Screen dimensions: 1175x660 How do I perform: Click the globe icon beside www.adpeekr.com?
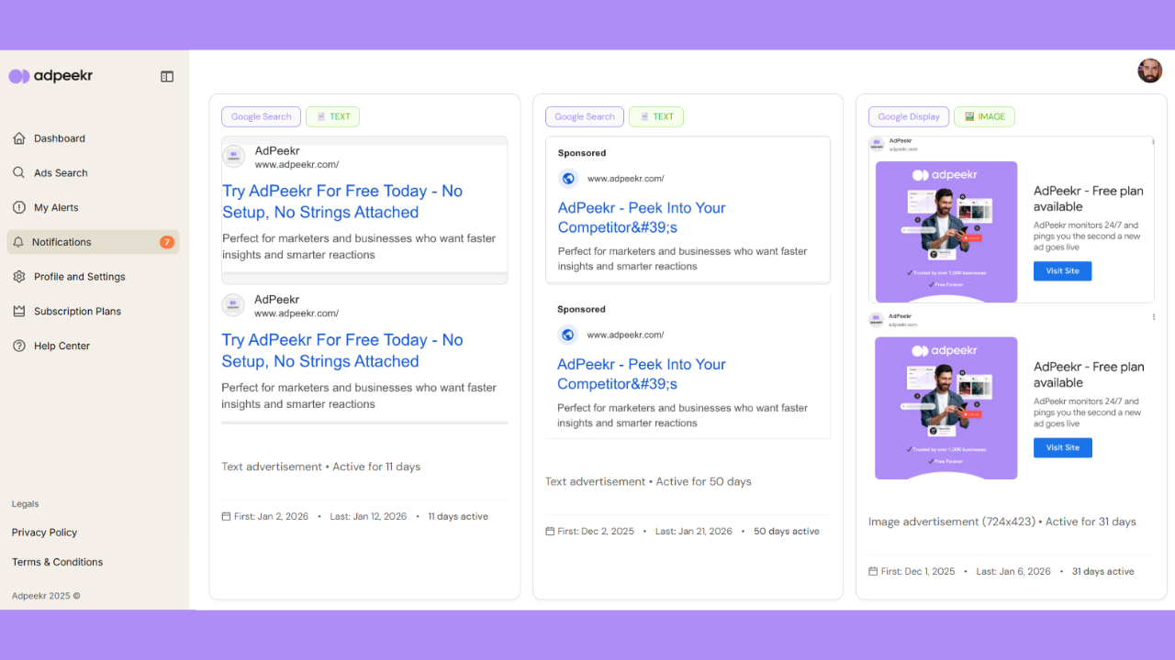[x=567, y=178]
